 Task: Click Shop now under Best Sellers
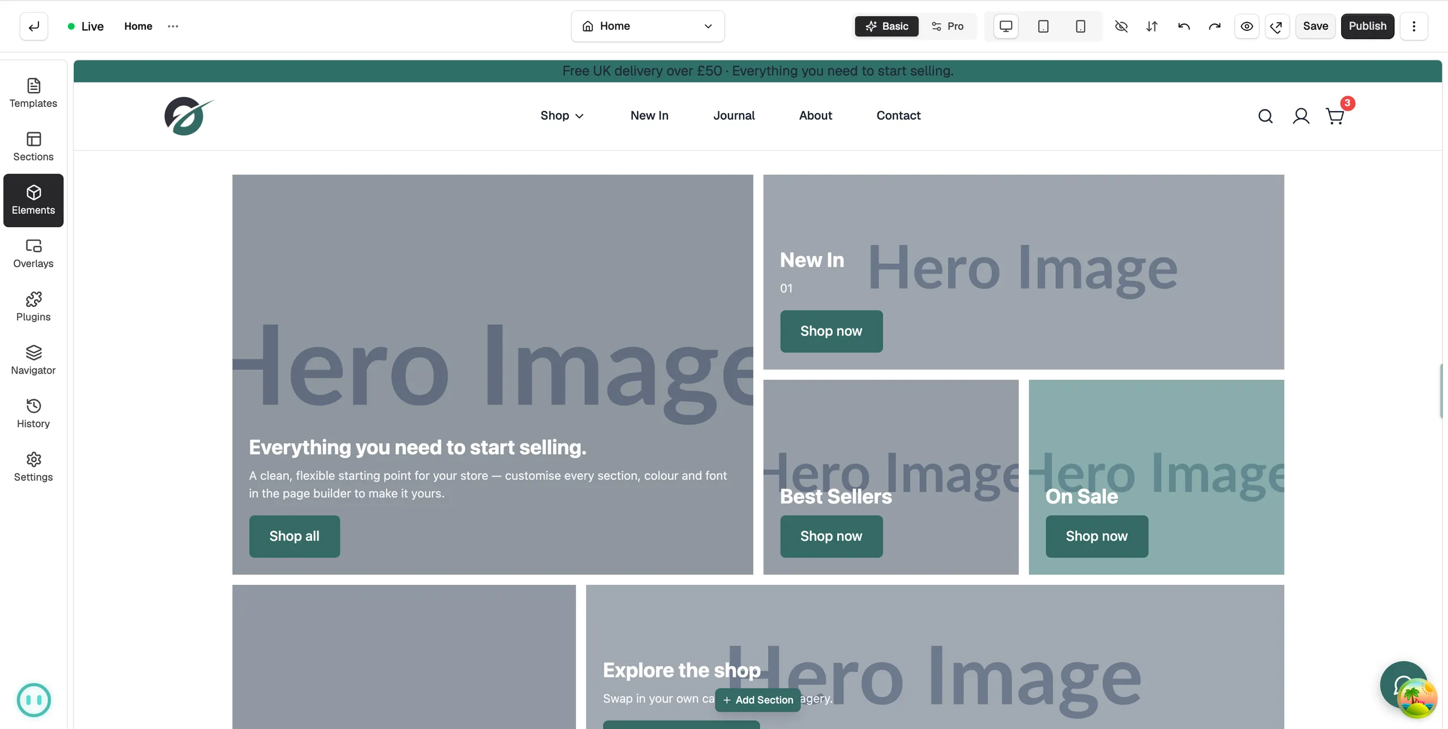click(x=831, y=536)
